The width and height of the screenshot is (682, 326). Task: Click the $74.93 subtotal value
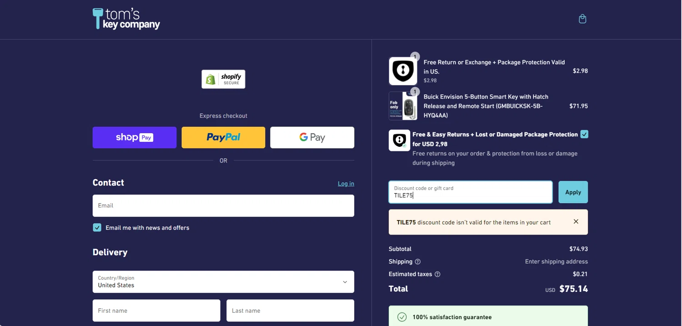[578, 249]
